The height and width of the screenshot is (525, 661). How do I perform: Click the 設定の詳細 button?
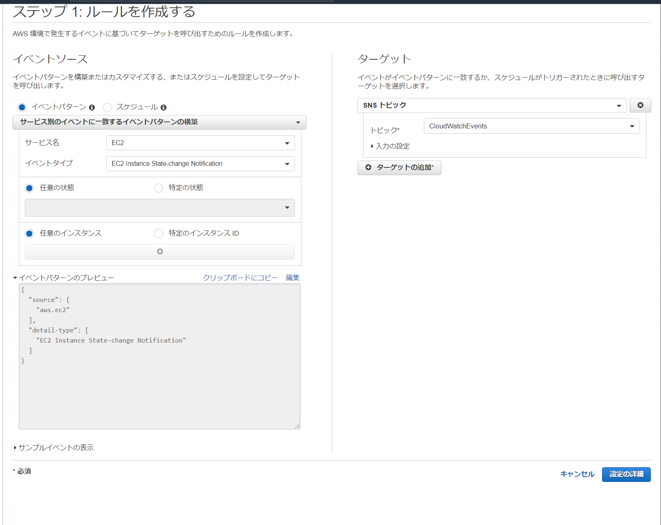[x=626, y=474]
